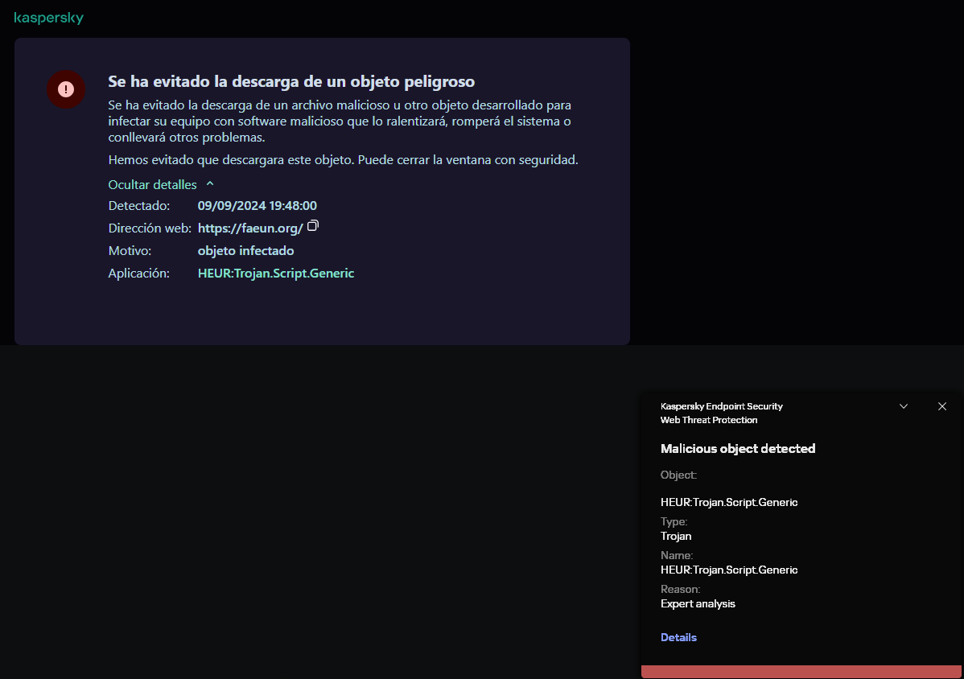Click the 'Web Threat Protection' label
964x679 pixels.
coord(709,420)
